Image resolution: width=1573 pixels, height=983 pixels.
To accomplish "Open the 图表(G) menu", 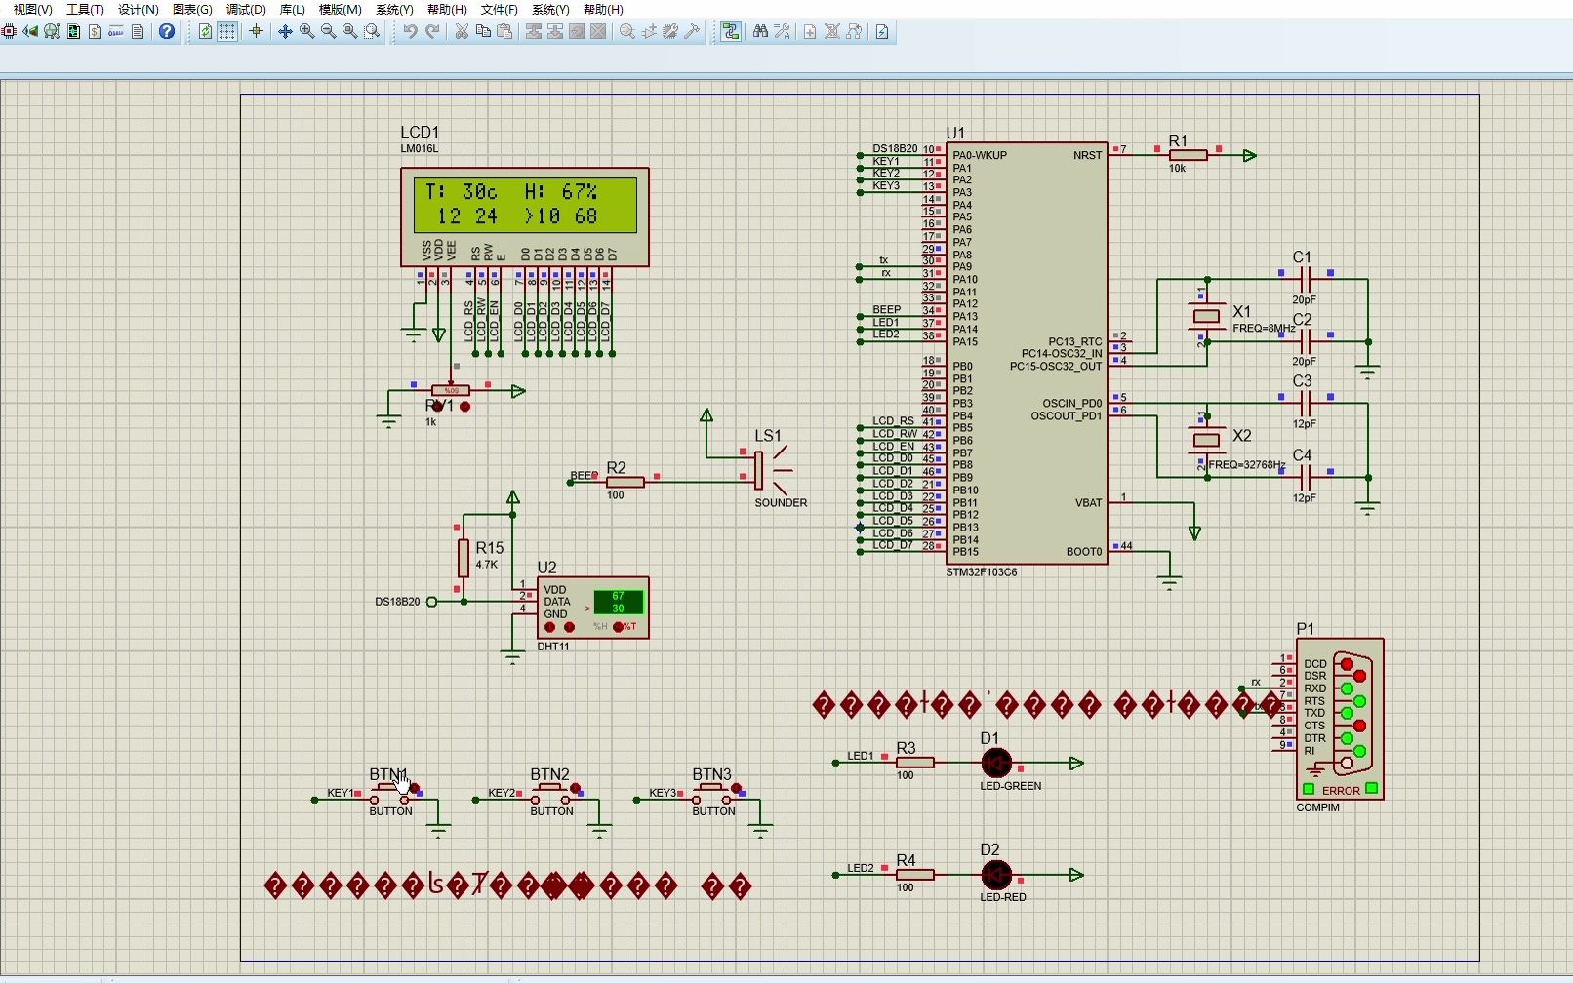I will click(191, 9).
